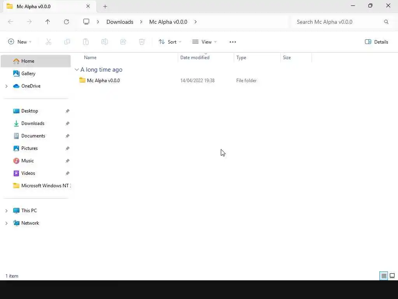Click chevron after the PC icon breadcrumb
The image size is (398, 299).
pyautogui.click(x=98, y=22)
